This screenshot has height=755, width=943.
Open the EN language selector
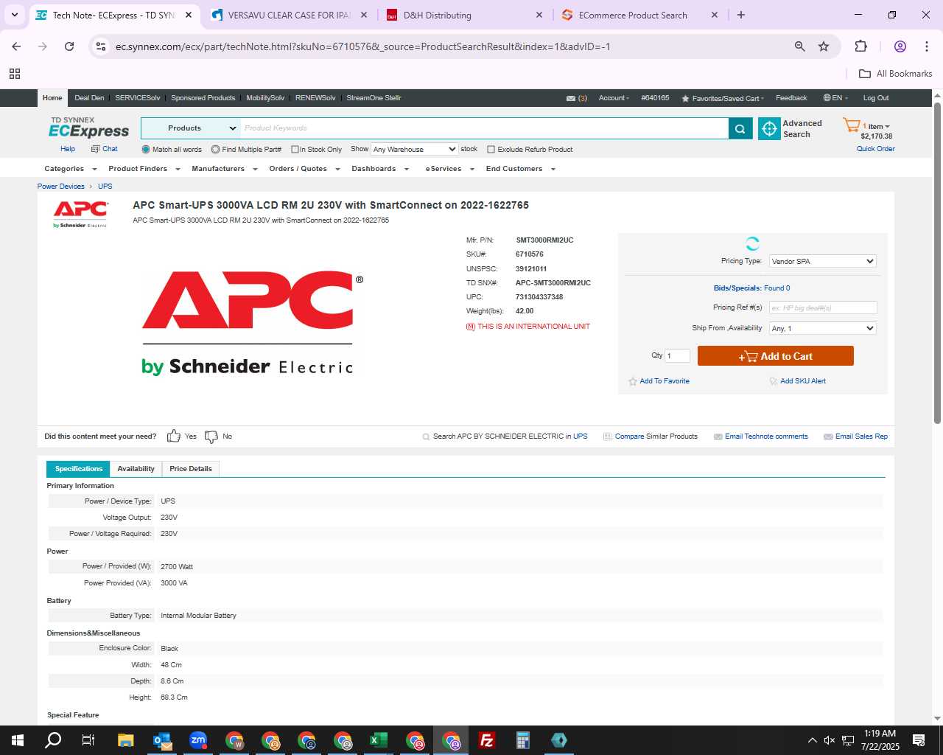(835, 98)
